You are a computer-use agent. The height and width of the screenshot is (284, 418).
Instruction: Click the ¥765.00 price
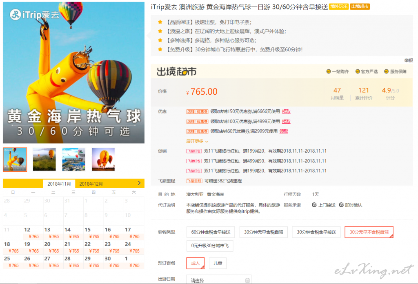coord(202,92)
